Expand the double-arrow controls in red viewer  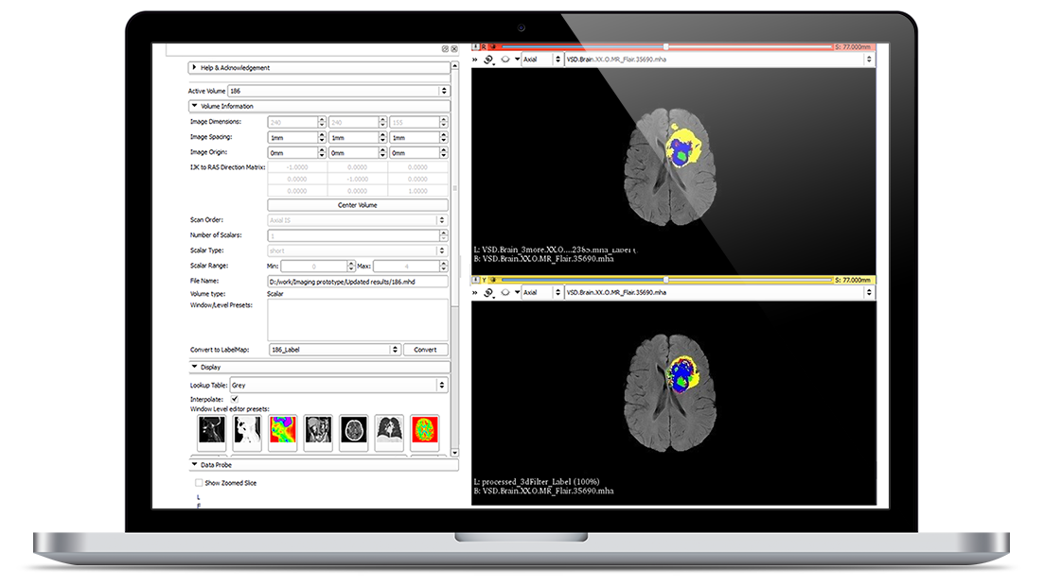pos(475,60)
